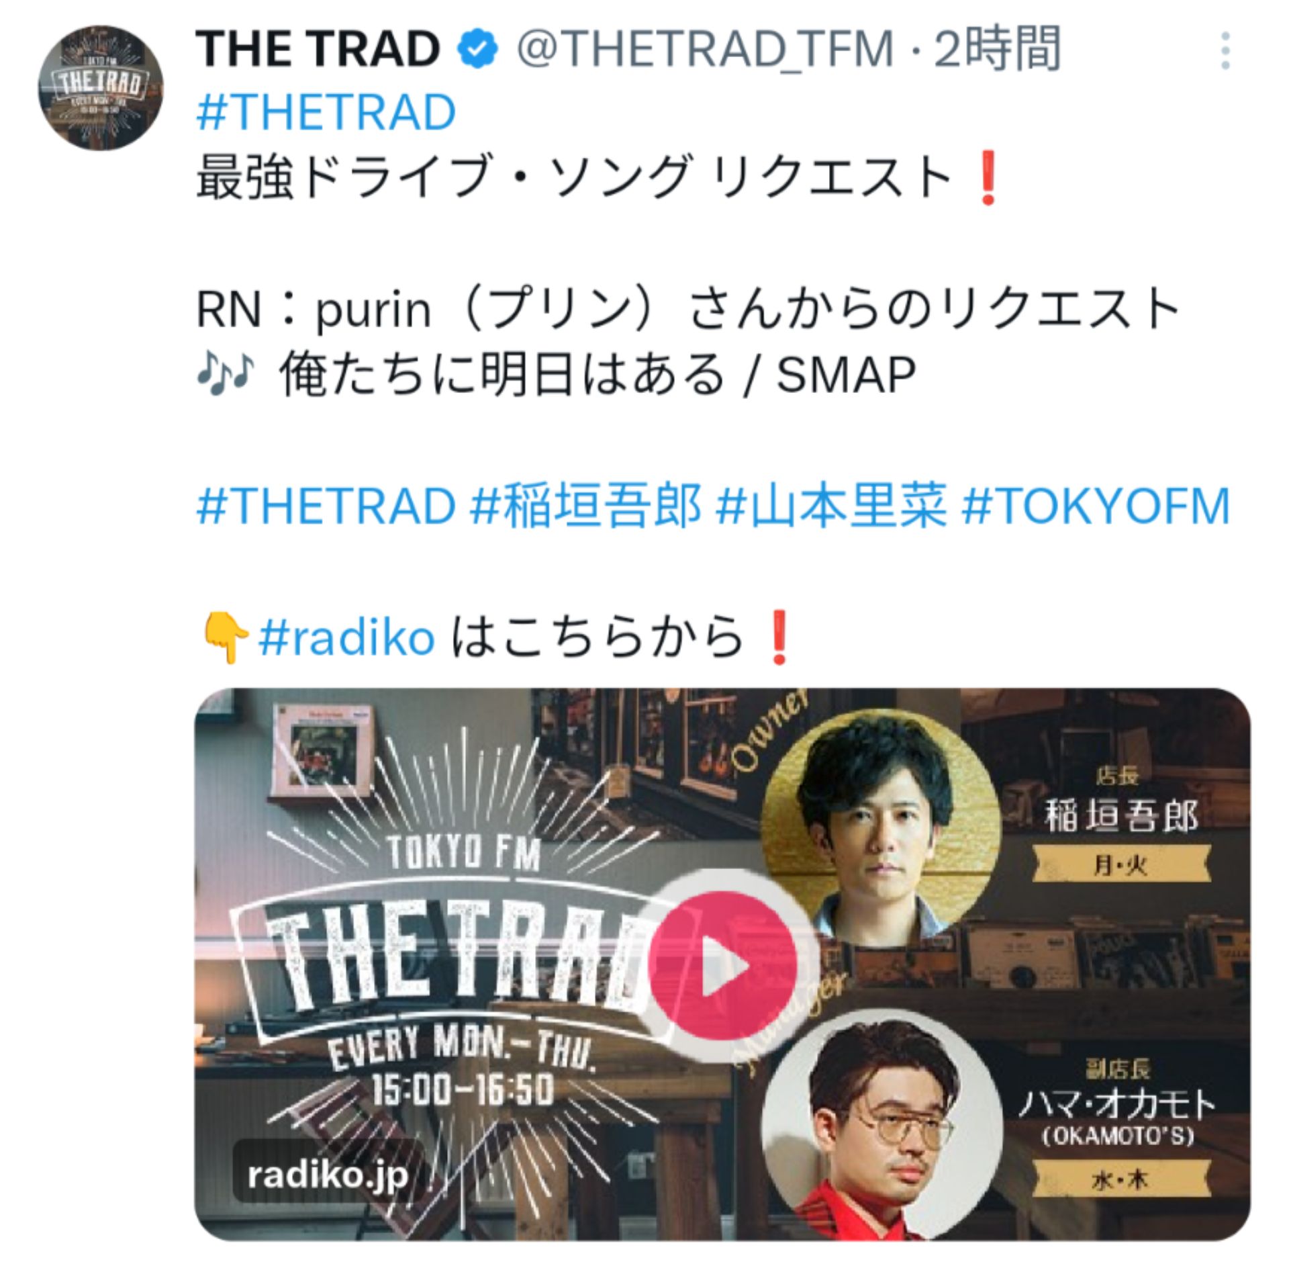Open the #radiko hashtag link
Viewport: 1289px width, 1264px height.
coord(347,637)
